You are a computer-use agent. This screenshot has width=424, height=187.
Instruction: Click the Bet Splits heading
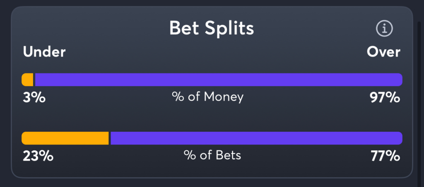pos(212,28)
